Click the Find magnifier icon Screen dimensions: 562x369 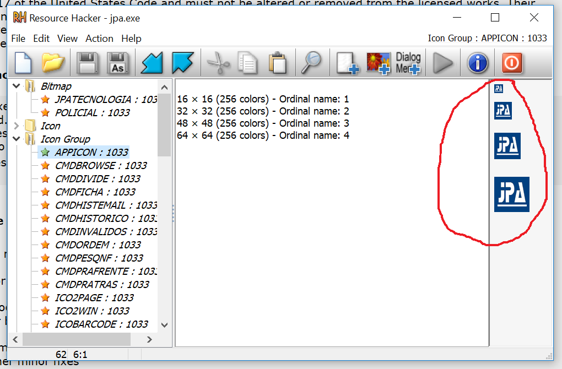[x=311, y=63]
